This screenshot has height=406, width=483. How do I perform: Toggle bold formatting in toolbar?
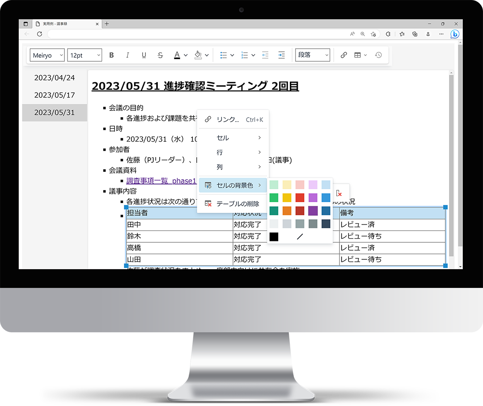click(x=111, y=55)
